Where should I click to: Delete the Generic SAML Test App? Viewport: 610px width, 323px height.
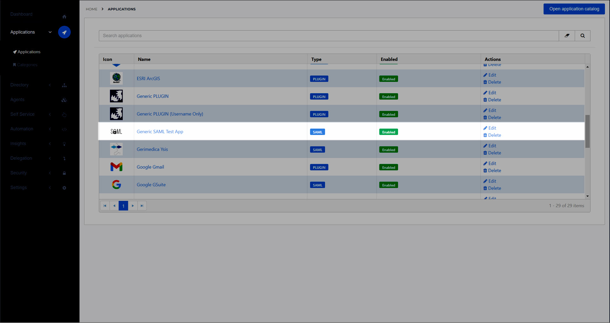click(x=492, y=135)
